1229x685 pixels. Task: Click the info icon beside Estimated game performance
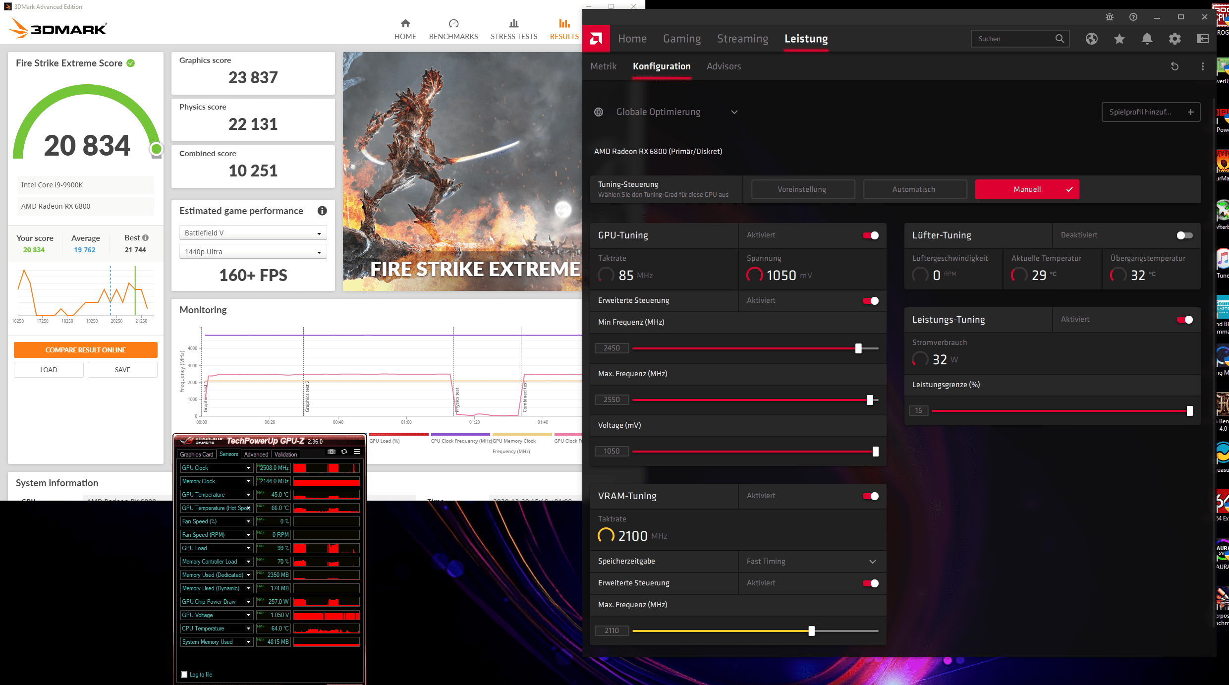pyautogui.click(x=322, y=211)
